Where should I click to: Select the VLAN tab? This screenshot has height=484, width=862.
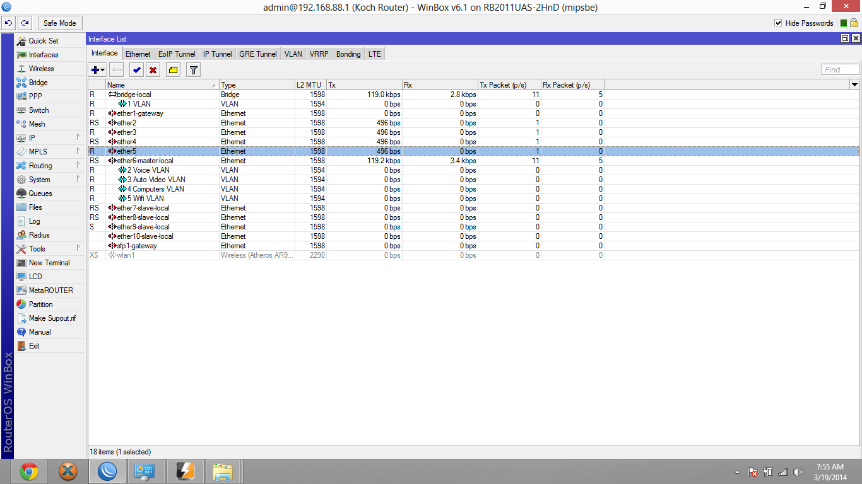[293, 54]
